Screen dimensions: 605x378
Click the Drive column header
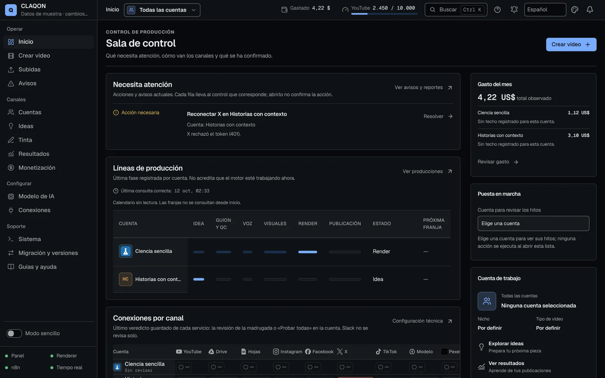[x=218, y=352]
